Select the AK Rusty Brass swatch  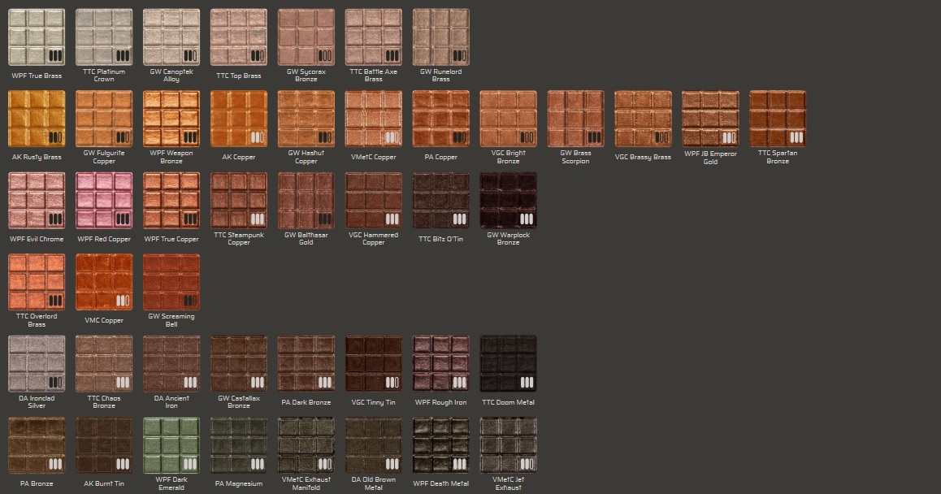pos(37,119)
